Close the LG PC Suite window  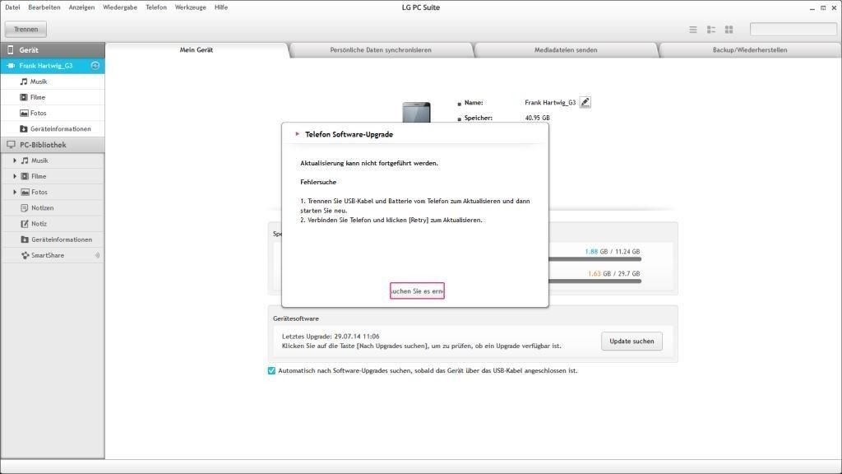coord(834,8)
